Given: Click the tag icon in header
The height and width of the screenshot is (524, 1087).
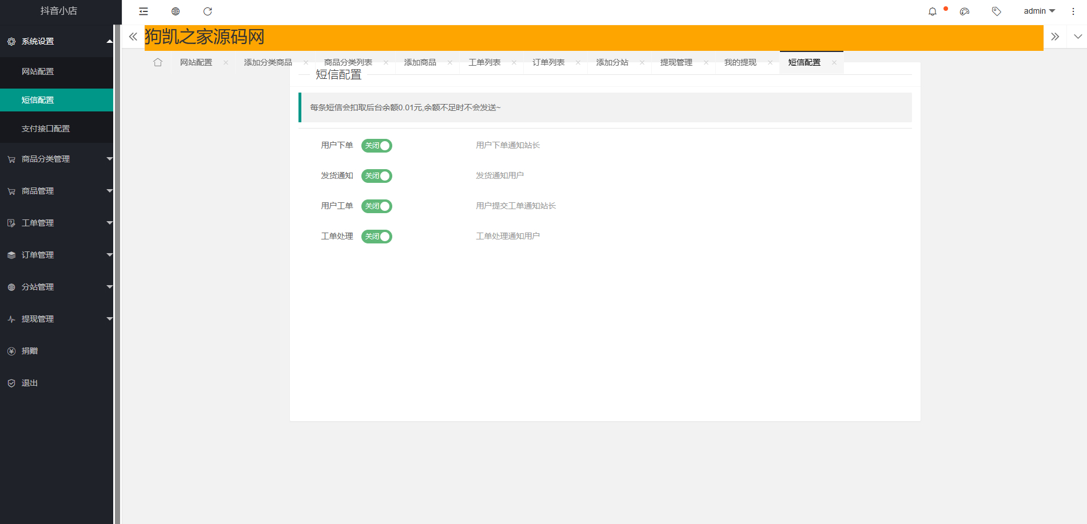Looking at the screenshot, I should 997,11.
